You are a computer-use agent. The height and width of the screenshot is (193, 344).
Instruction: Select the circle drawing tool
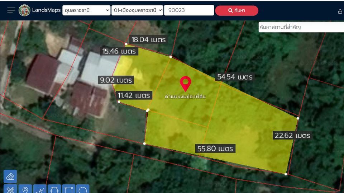tap(83, 189)
